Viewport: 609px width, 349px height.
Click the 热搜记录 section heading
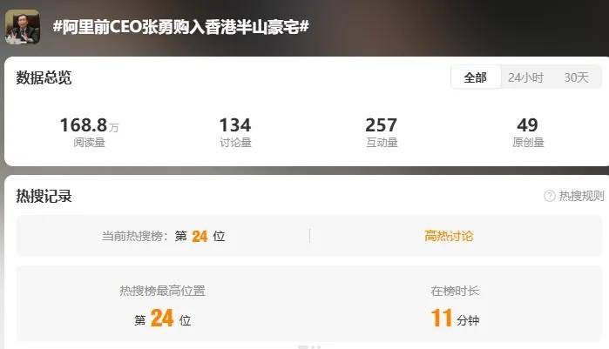[x=44, y=196]
